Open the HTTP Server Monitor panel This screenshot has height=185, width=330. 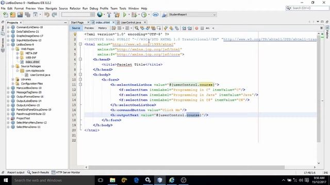(65, 173)
